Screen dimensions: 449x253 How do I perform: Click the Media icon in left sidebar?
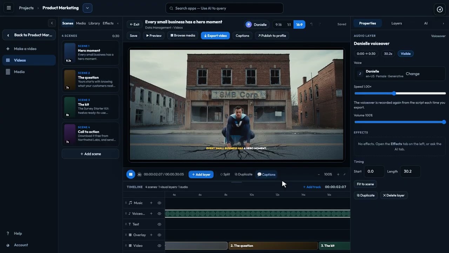(8, 72)
